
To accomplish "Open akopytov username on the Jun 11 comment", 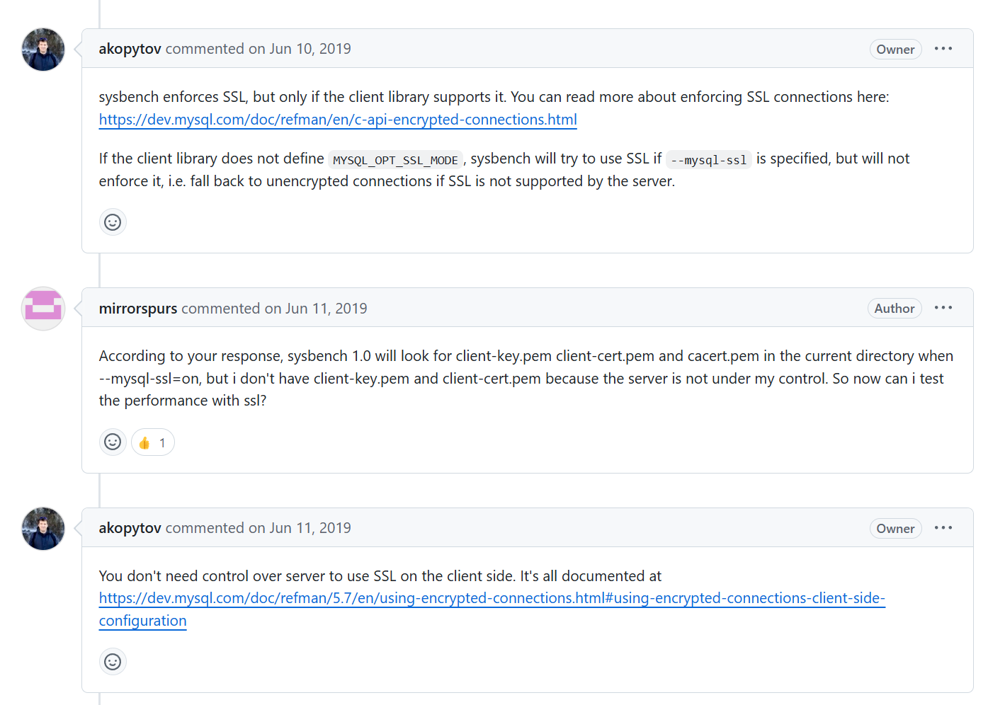I will point(130,528).
